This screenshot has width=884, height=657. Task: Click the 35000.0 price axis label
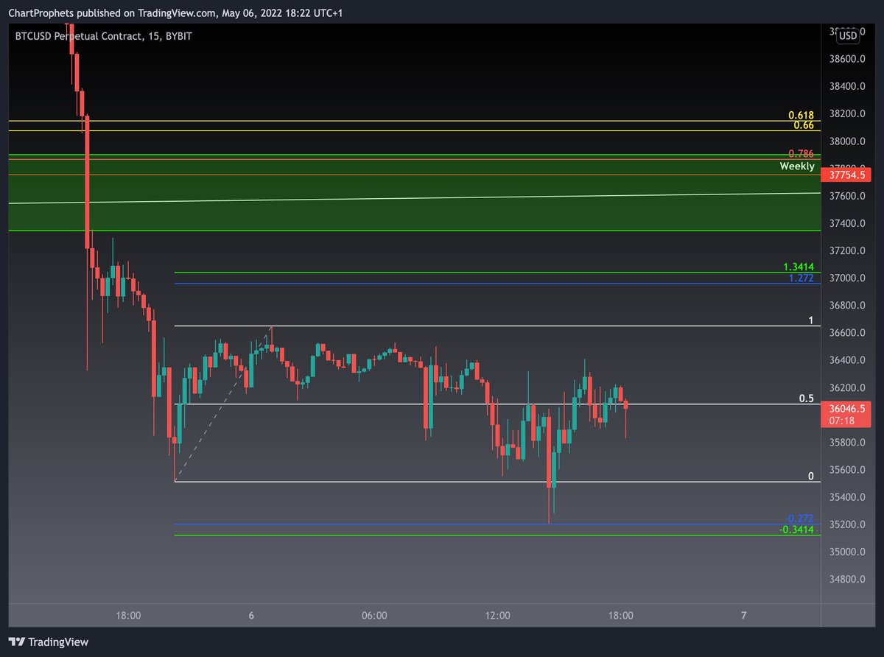(846, 552)
